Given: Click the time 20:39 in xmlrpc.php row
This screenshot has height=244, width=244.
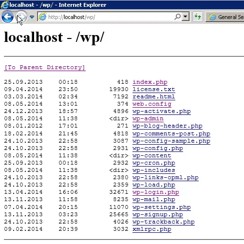Looking at the screenshot, I should (x=68, y=229).
